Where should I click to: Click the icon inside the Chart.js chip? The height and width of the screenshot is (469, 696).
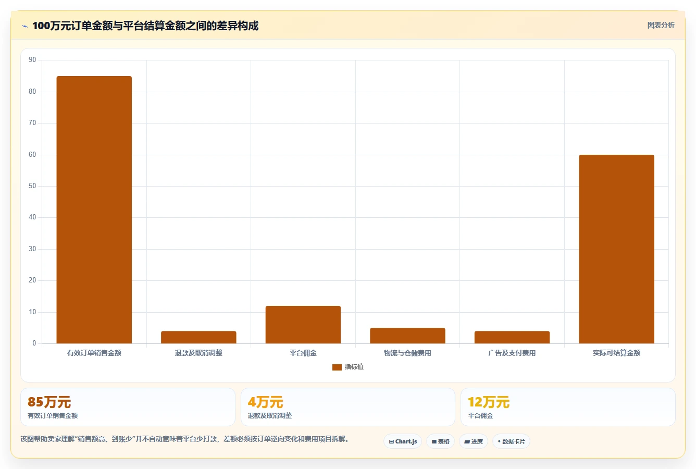click(391, 442)
